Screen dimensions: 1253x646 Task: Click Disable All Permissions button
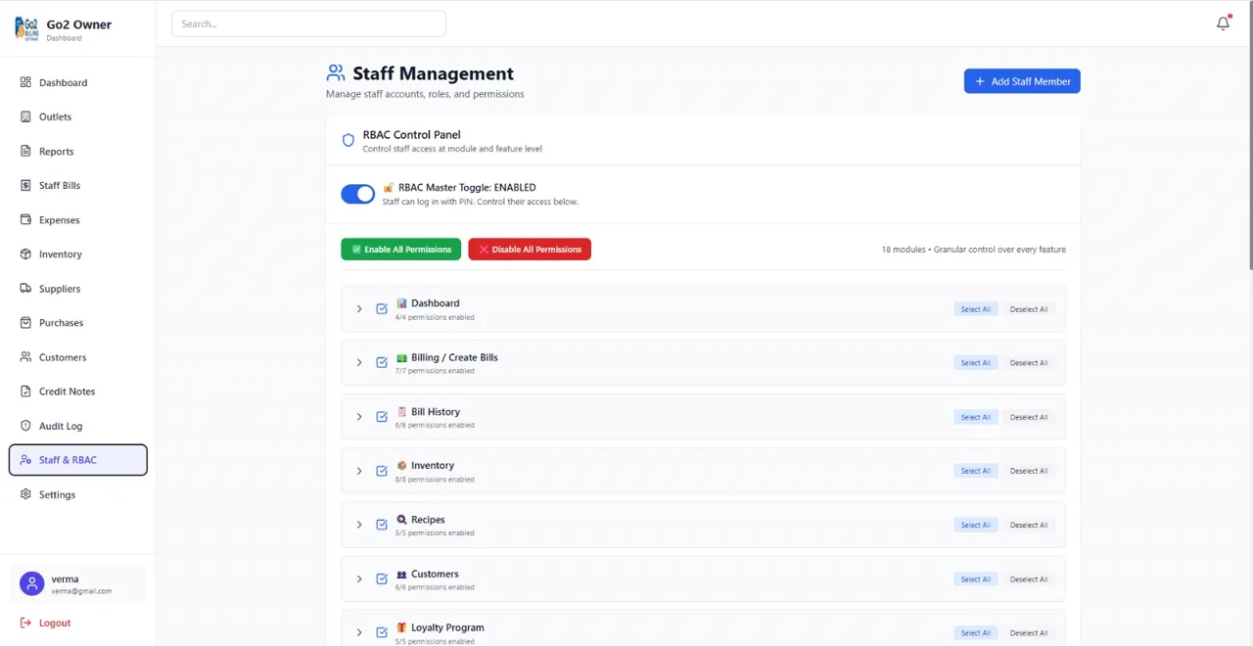530,250
